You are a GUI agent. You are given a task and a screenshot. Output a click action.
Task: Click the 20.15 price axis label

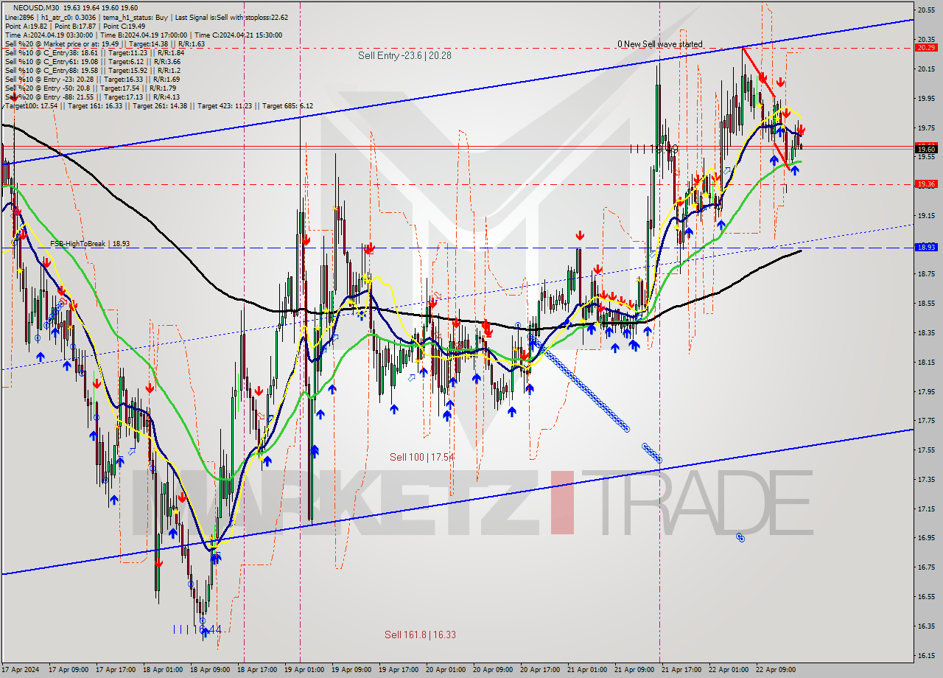coord(926,69)
